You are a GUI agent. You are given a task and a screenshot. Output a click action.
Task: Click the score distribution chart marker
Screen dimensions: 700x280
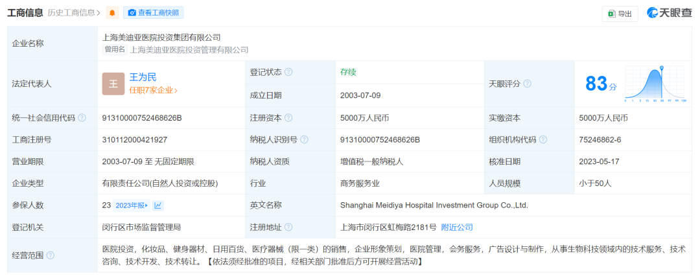click(661, 69)
